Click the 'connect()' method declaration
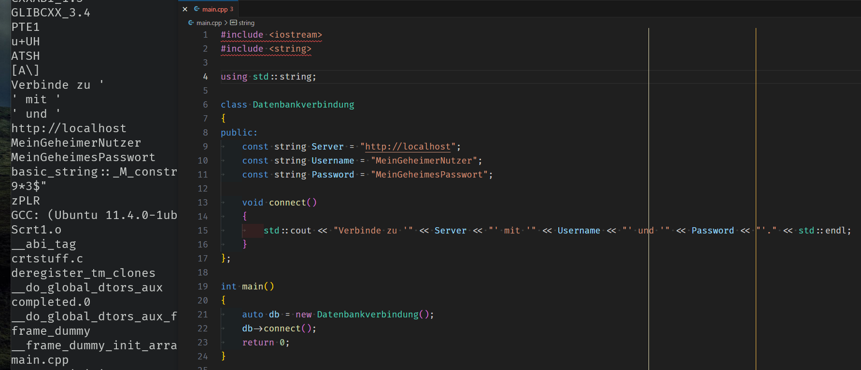This screenshot has width=861, height=370. pos(293,203)
